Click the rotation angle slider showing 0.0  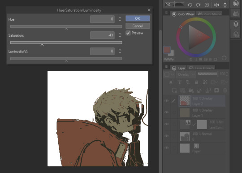(x=174, y=4)
